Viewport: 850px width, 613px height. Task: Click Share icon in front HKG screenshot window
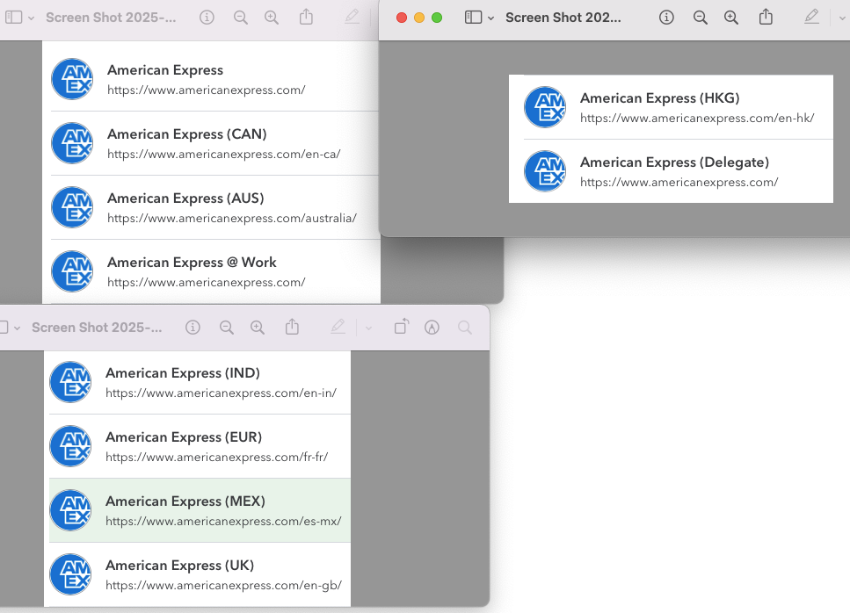coord(766,17)
